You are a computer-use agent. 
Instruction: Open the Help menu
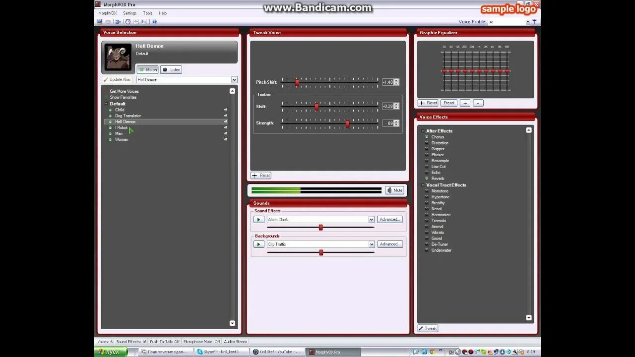coord(163,13)
